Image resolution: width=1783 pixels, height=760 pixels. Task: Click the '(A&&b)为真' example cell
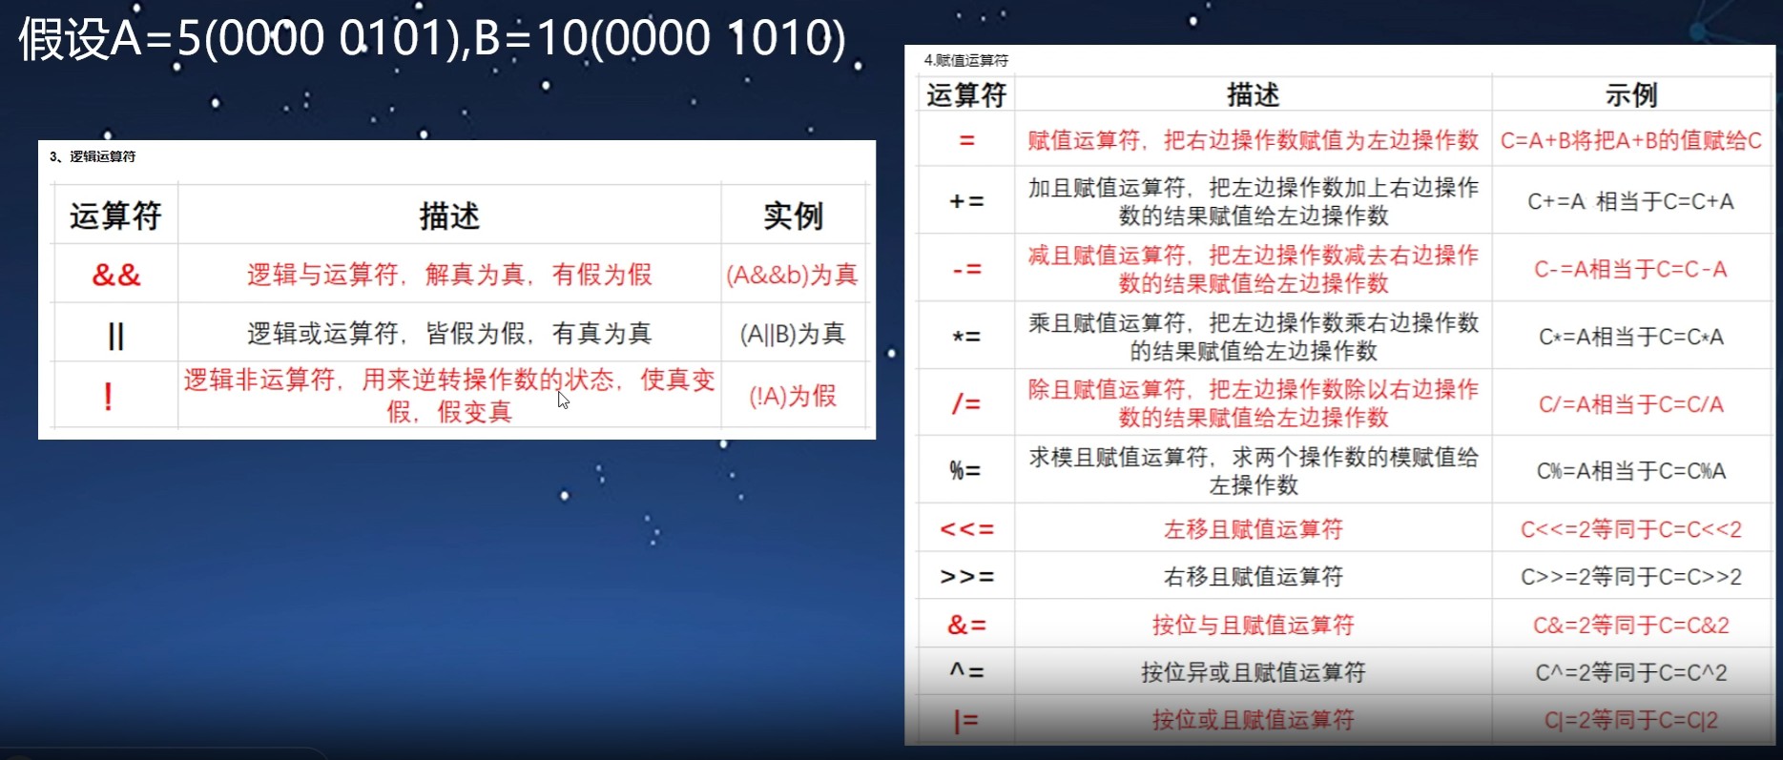click(x=792, y=276)
